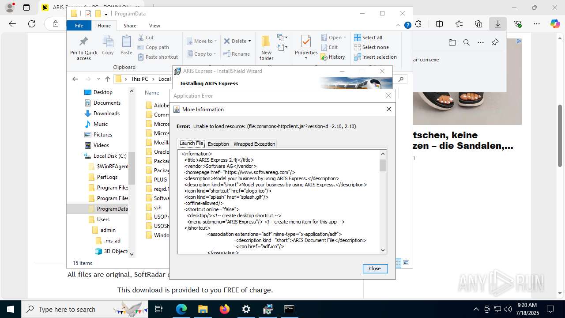Click the XML text area scrollbar down arrow
This screenshot has width=565, height=318.
pos(383,250)
